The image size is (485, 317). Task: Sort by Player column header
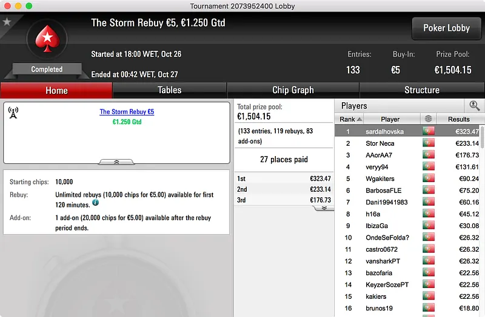pos(390,119)
